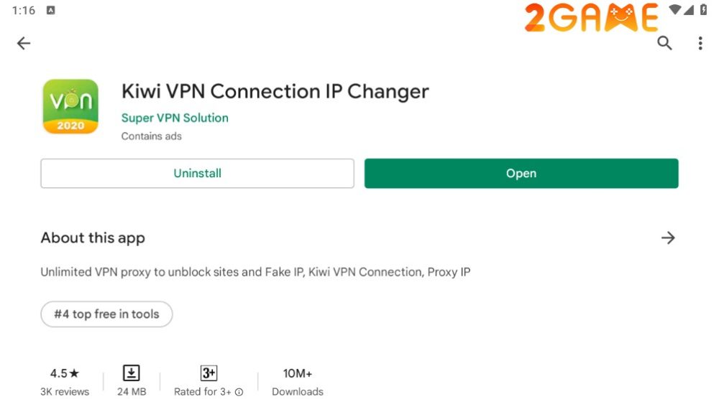Viewport: 719px width, 399px height.
Task: Click the Kiwi VPN app icon
Action: tap(70, 106)
